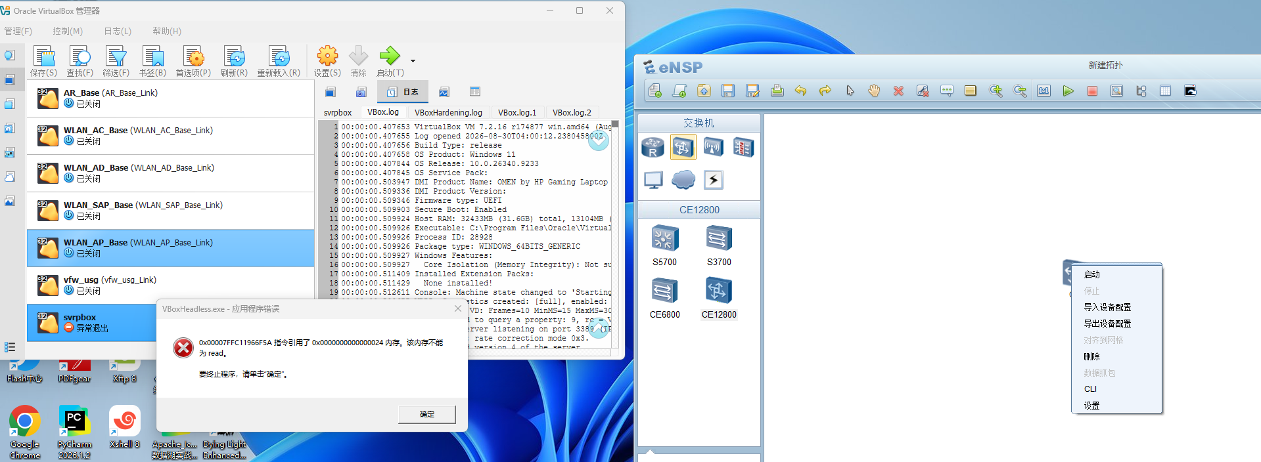Open 首选项(P) preferences in VirtualBox toolbar

193,62
